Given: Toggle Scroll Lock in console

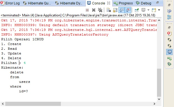Looking at the screenshot, I should 115,10.
